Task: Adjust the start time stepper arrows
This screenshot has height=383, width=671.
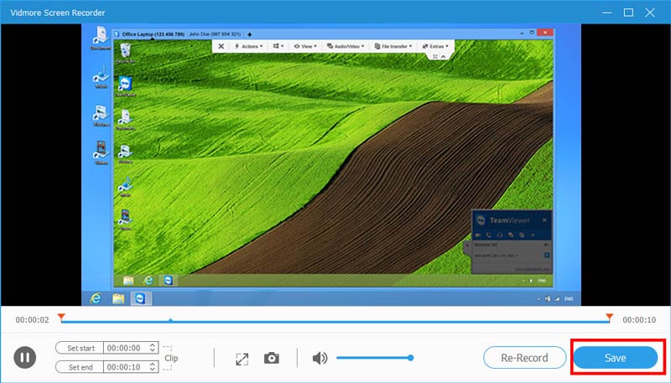Action: point(152,347)
